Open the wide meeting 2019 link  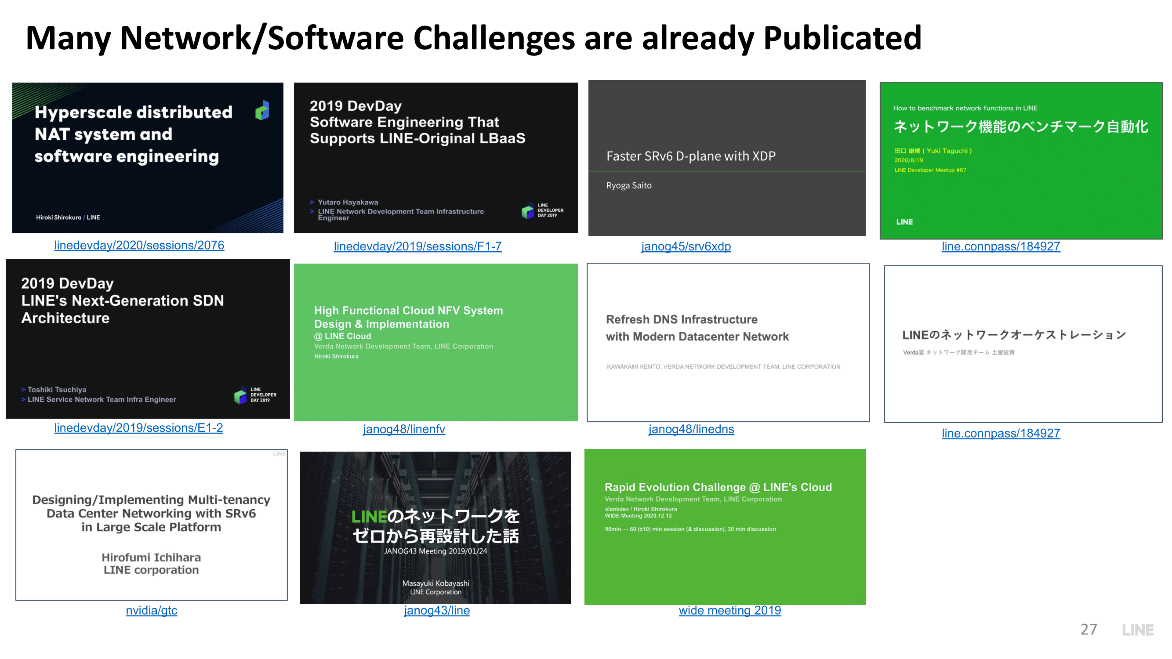(730, 610)
